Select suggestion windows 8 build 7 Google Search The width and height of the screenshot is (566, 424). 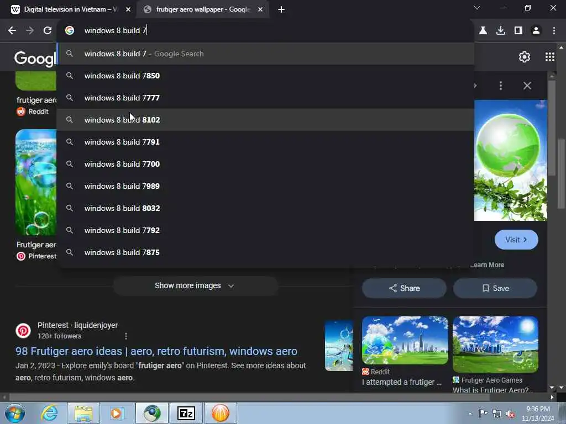(265, 54)
